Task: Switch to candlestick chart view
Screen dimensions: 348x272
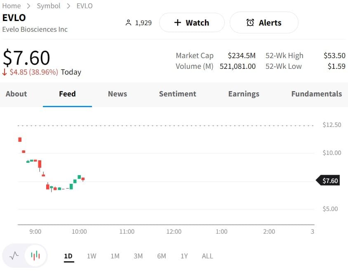Action: point(35,256)
